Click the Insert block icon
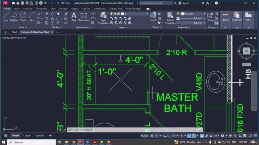The height and width of the screenshot is (145, 259). 153,17
